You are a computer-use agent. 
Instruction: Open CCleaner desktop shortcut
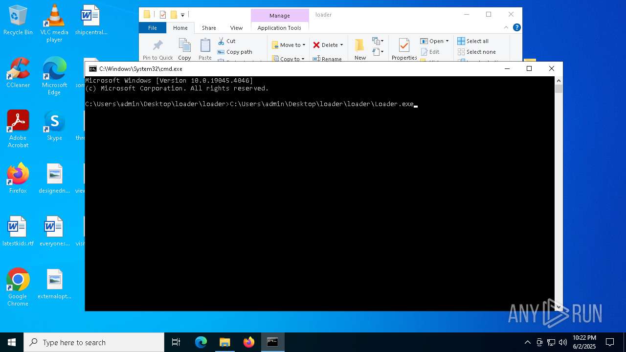coord(18,73)
